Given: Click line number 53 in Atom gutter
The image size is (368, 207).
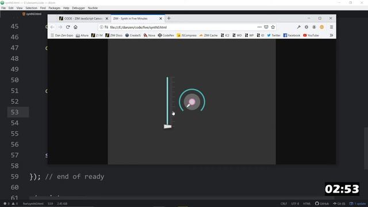Looking at the screenshot, I should pos(14,112).
